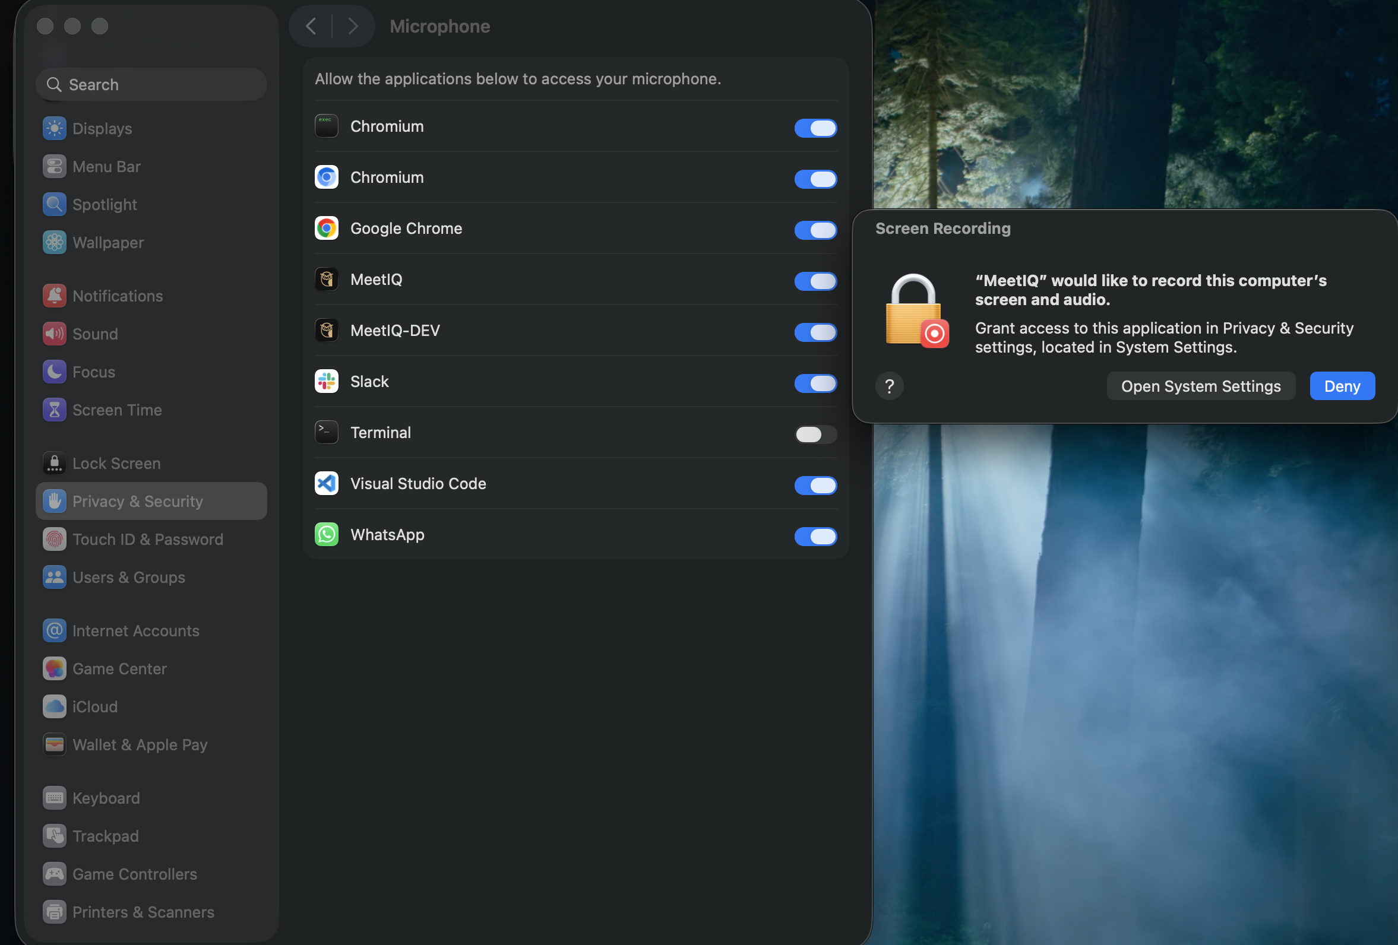Open Spotlight settings icon
This screenshot has height=945, width=1398.
coord(54,204)
